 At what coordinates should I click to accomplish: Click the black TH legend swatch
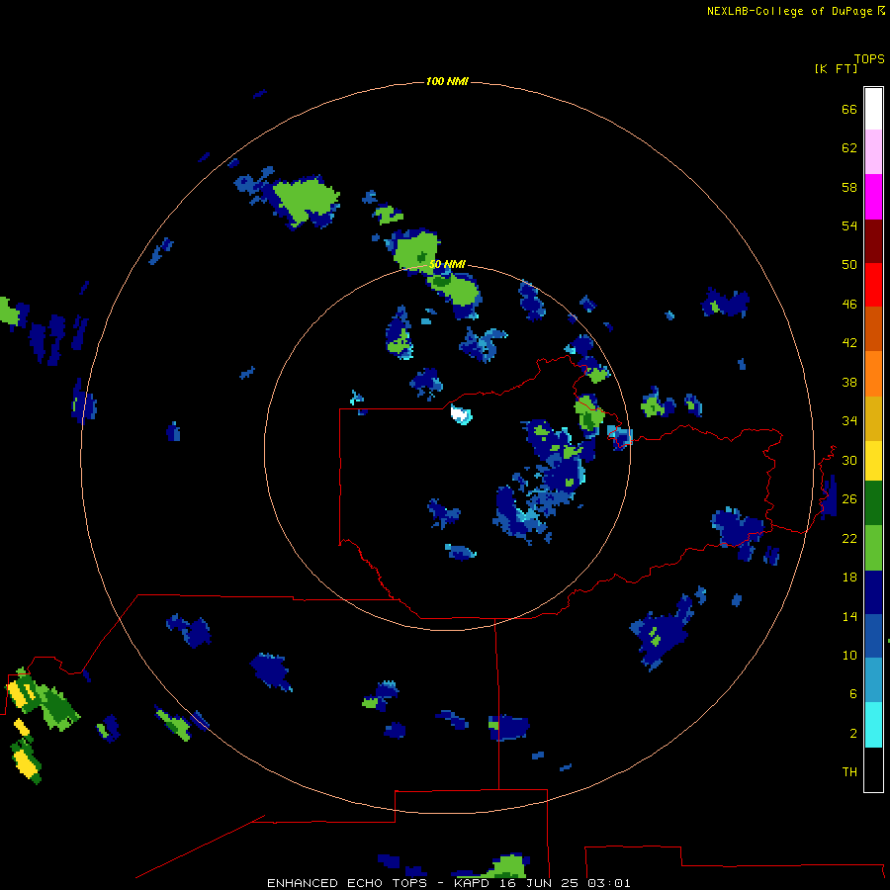point(873,769)
